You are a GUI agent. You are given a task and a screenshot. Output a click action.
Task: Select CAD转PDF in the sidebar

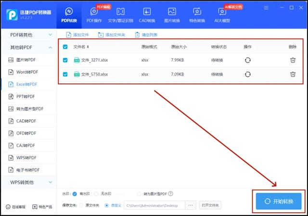(29, 121)
